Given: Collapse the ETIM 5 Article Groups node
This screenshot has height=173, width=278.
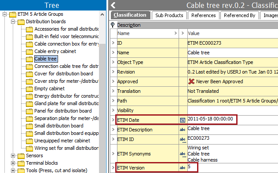Looking at the screenshot, I should tap(4, 14).
